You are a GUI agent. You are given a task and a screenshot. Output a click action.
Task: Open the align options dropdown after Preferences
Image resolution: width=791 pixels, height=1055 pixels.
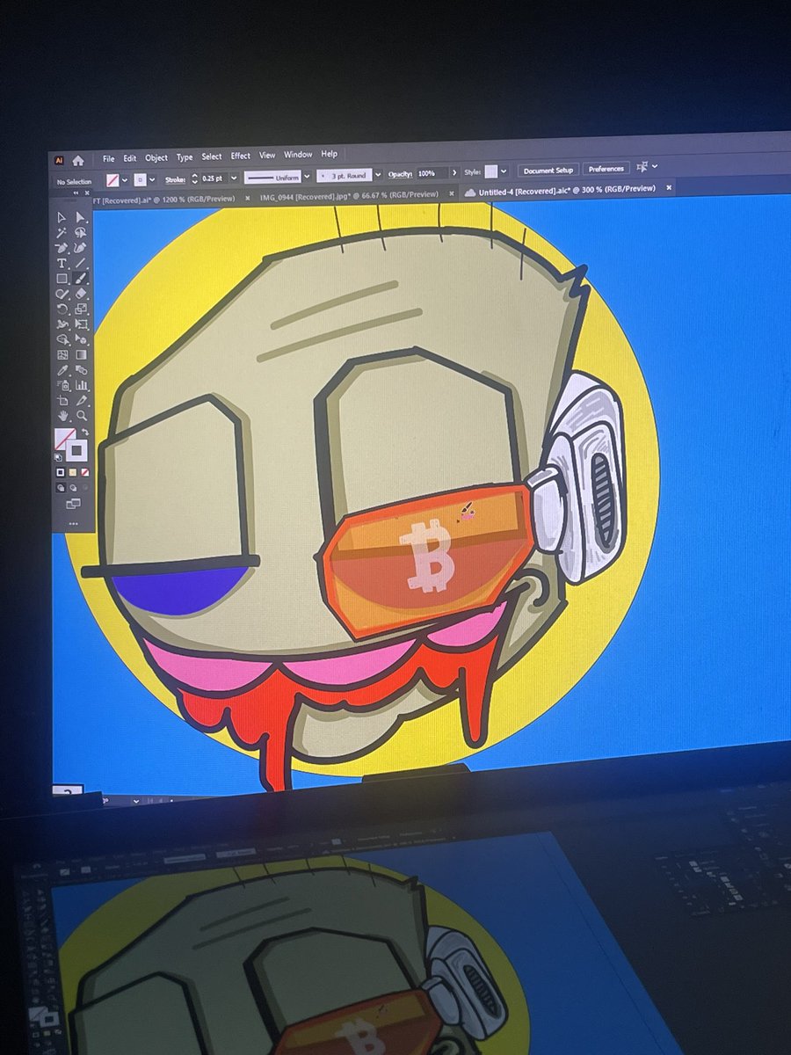655,166
